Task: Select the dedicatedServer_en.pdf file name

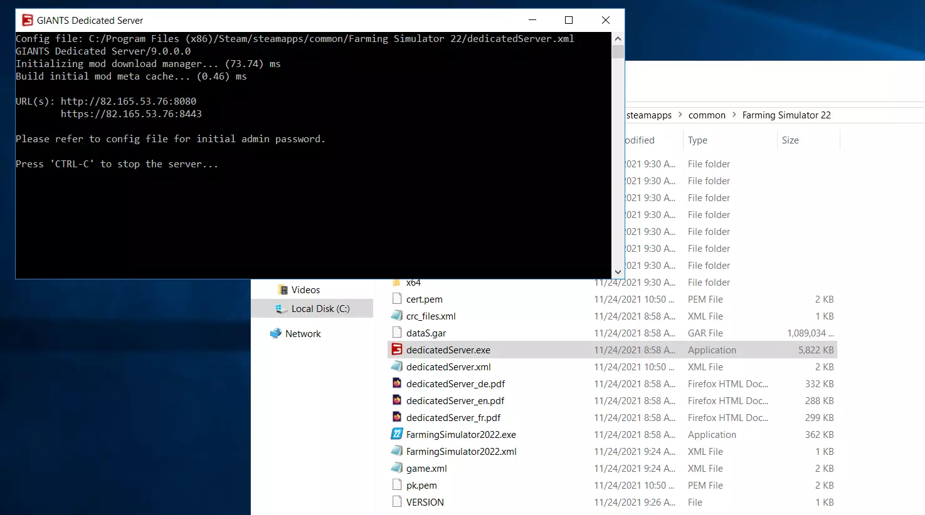Action: tap(455, 401)
